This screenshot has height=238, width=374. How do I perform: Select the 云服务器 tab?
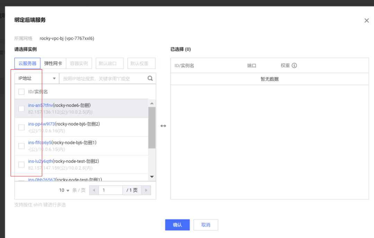coord(27,63)
